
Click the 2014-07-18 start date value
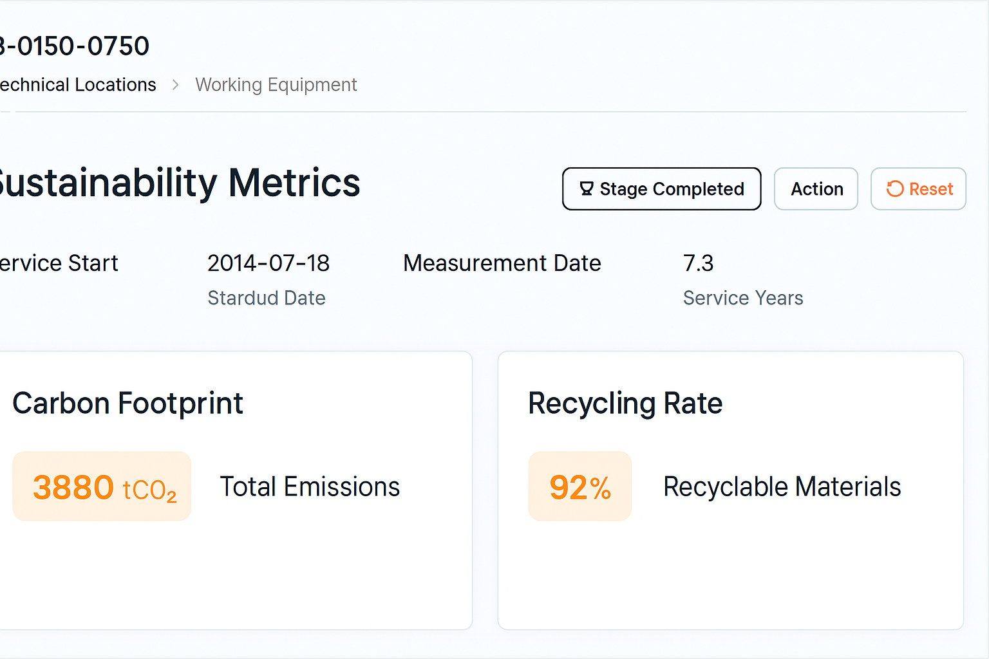268,263
